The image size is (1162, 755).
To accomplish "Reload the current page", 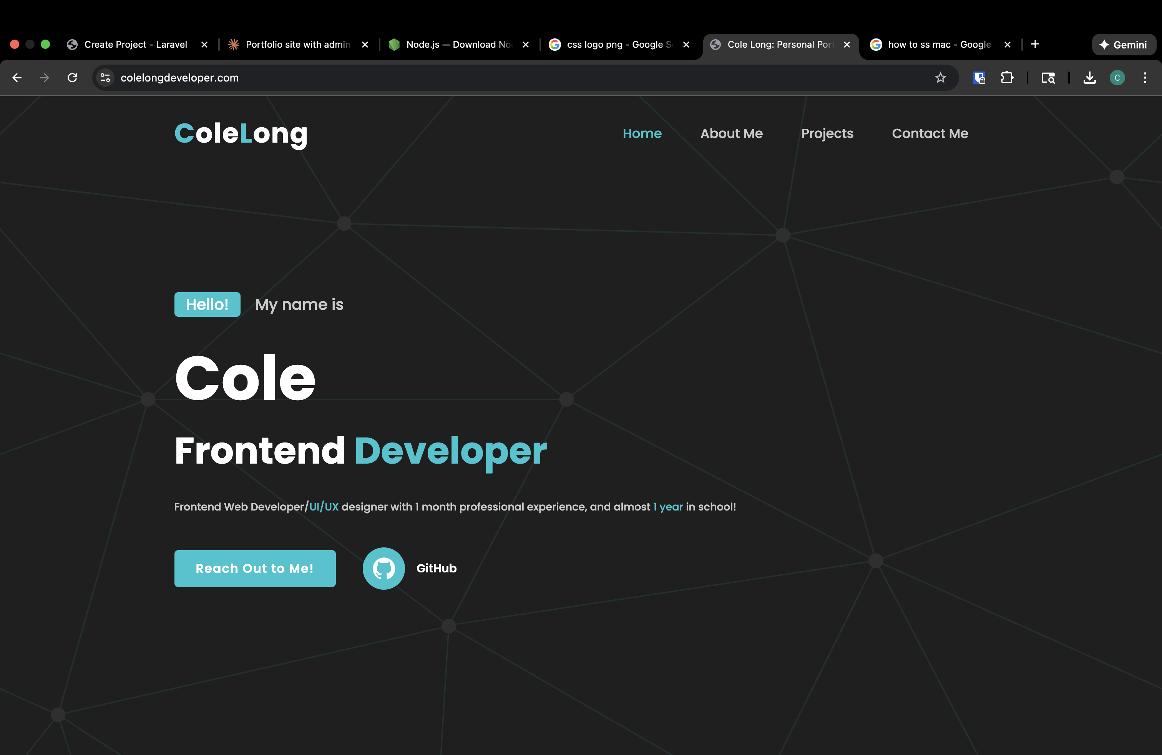I will (72, 78).
